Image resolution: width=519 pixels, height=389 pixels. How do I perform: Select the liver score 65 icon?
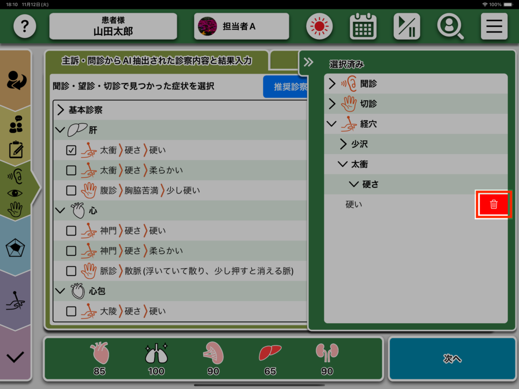pyautogui.click(x=270, y=357)
